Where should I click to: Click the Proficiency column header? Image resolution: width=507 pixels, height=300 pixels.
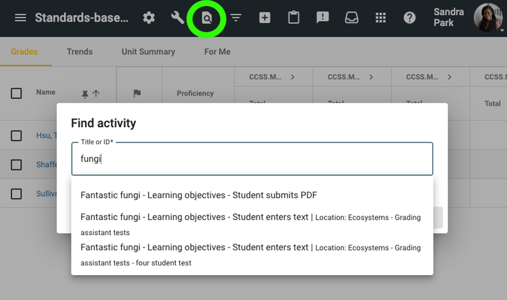coord(195,93)
